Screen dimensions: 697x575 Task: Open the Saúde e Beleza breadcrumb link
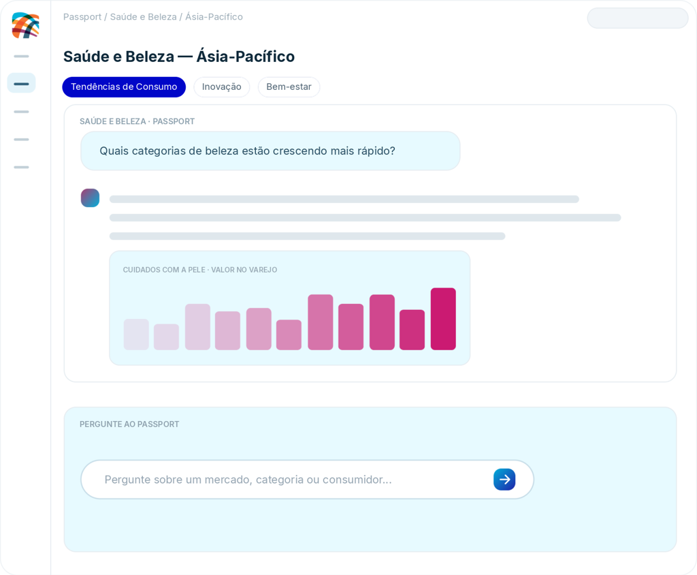pyautogui.click(x=143, y=17)
